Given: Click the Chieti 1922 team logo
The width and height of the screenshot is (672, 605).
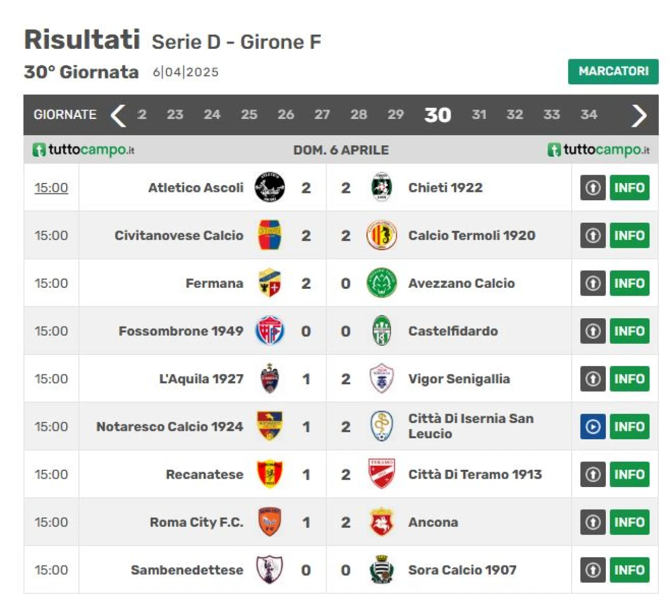Looking at the screenshot, I should click(381, 187).
